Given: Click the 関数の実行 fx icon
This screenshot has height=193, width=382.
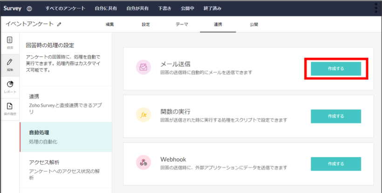Looking at the screenshot, I should coord(143,115).
